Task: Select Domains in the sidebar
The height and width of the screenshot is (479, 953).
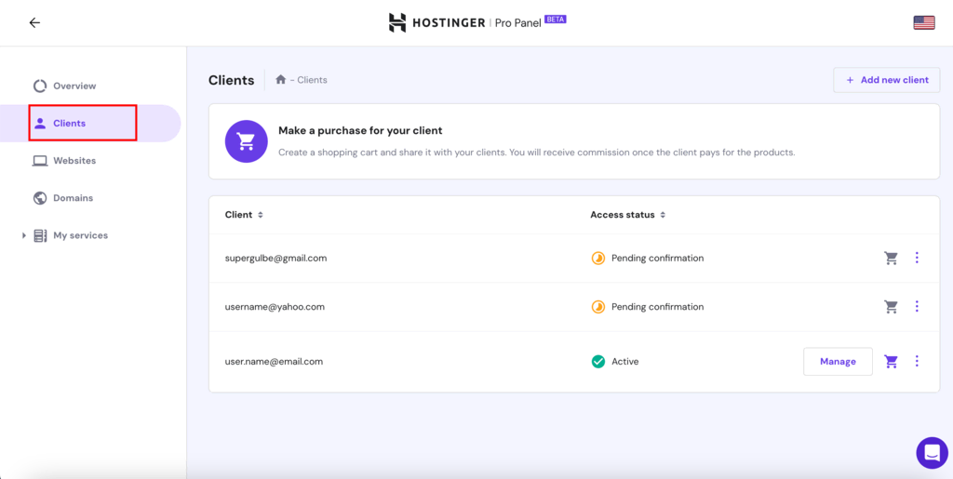Action: tap(64, 198)
